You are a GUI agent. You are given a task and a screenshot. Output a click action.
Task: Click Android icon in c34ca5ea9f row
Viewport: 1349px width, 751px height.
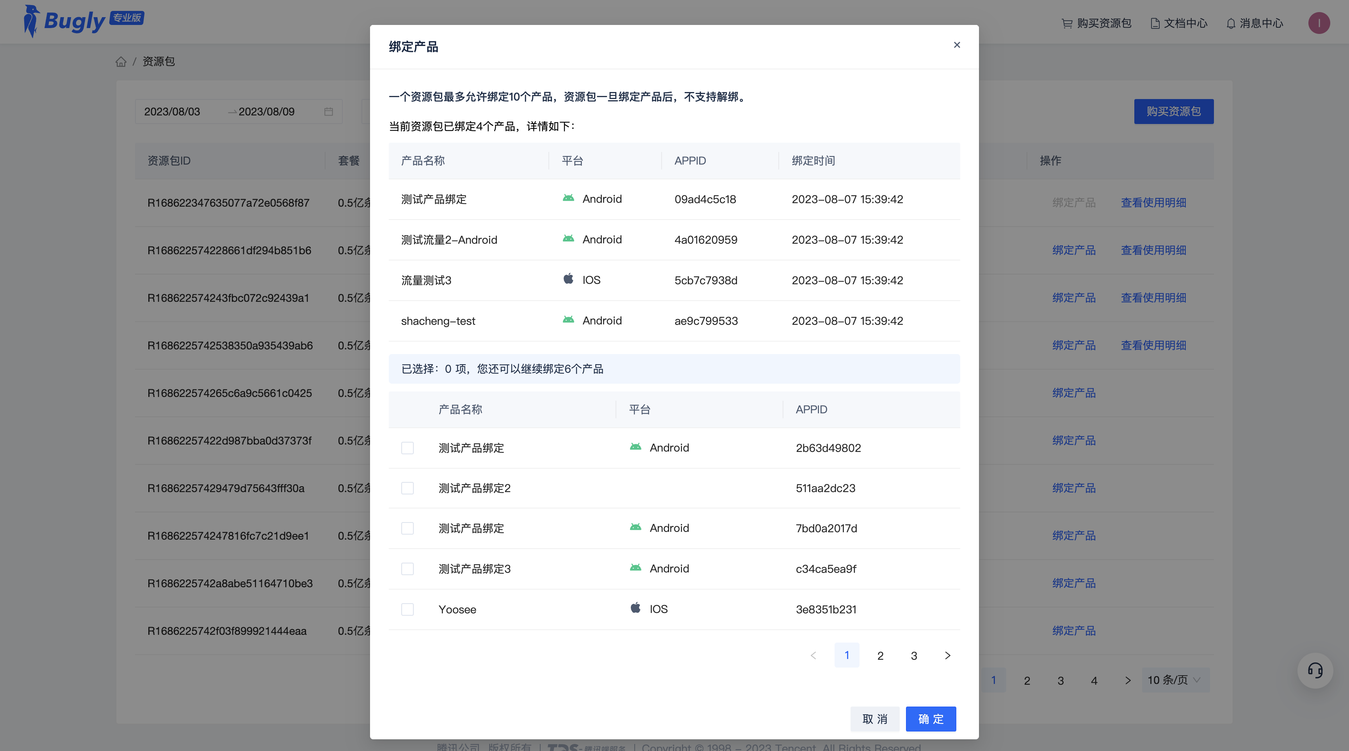click(x=635, y=568)
